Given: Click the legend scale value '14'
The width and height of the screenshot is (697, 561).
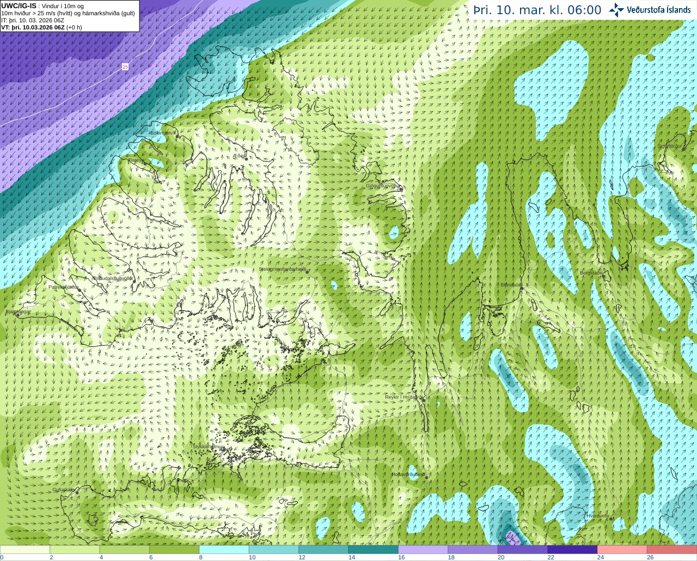Looking at the screenshot, I should 352,557.
